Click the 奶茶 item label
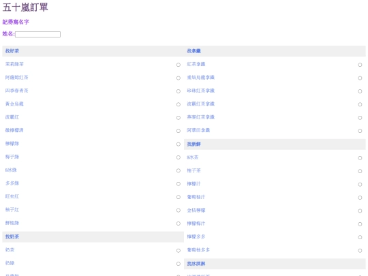Viewport: 368px width, 276px height. pos(10,250)
